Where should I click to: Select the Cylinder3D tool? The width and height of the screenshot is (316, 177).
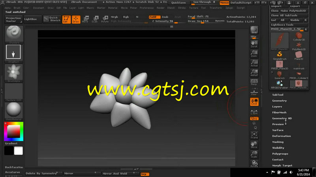[x=299, y=37]
